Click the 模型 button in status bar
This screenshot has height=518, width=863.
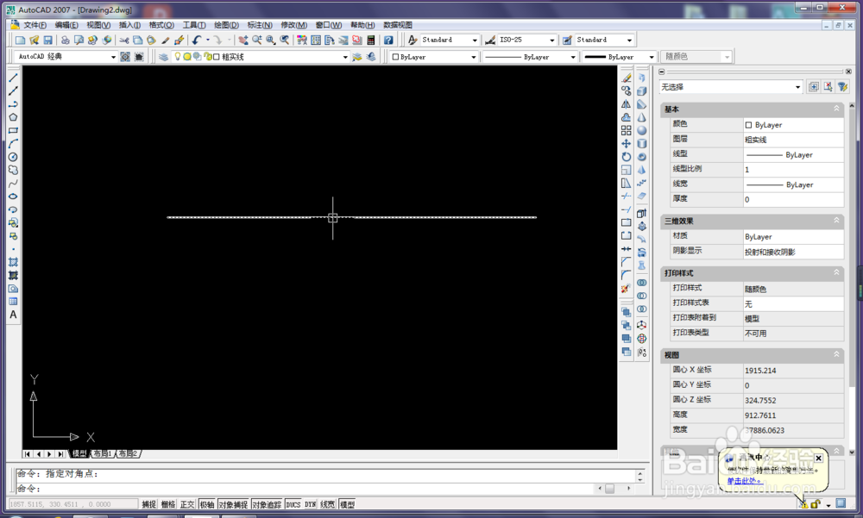[x=347, y=504]
